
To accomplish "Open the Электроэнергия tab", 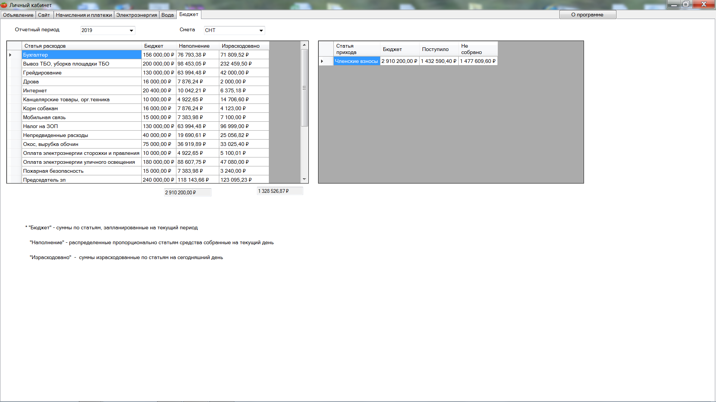I will tap(136, 15).
